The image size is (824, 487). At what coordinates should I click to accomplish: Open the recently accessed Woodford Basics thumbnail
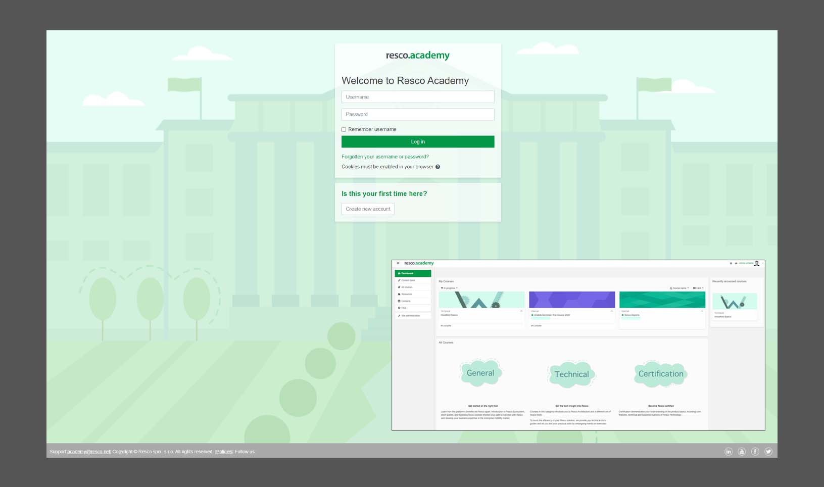pos(735,301)
